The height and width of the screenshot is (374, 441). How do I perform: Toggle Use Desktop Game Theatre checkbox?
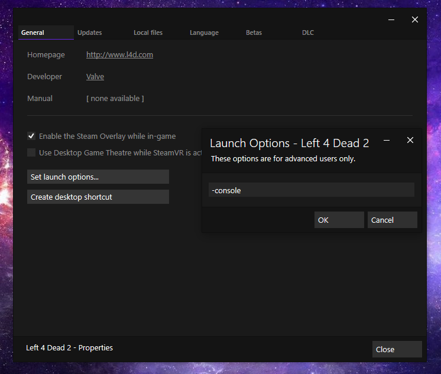[x=31, y=152]
